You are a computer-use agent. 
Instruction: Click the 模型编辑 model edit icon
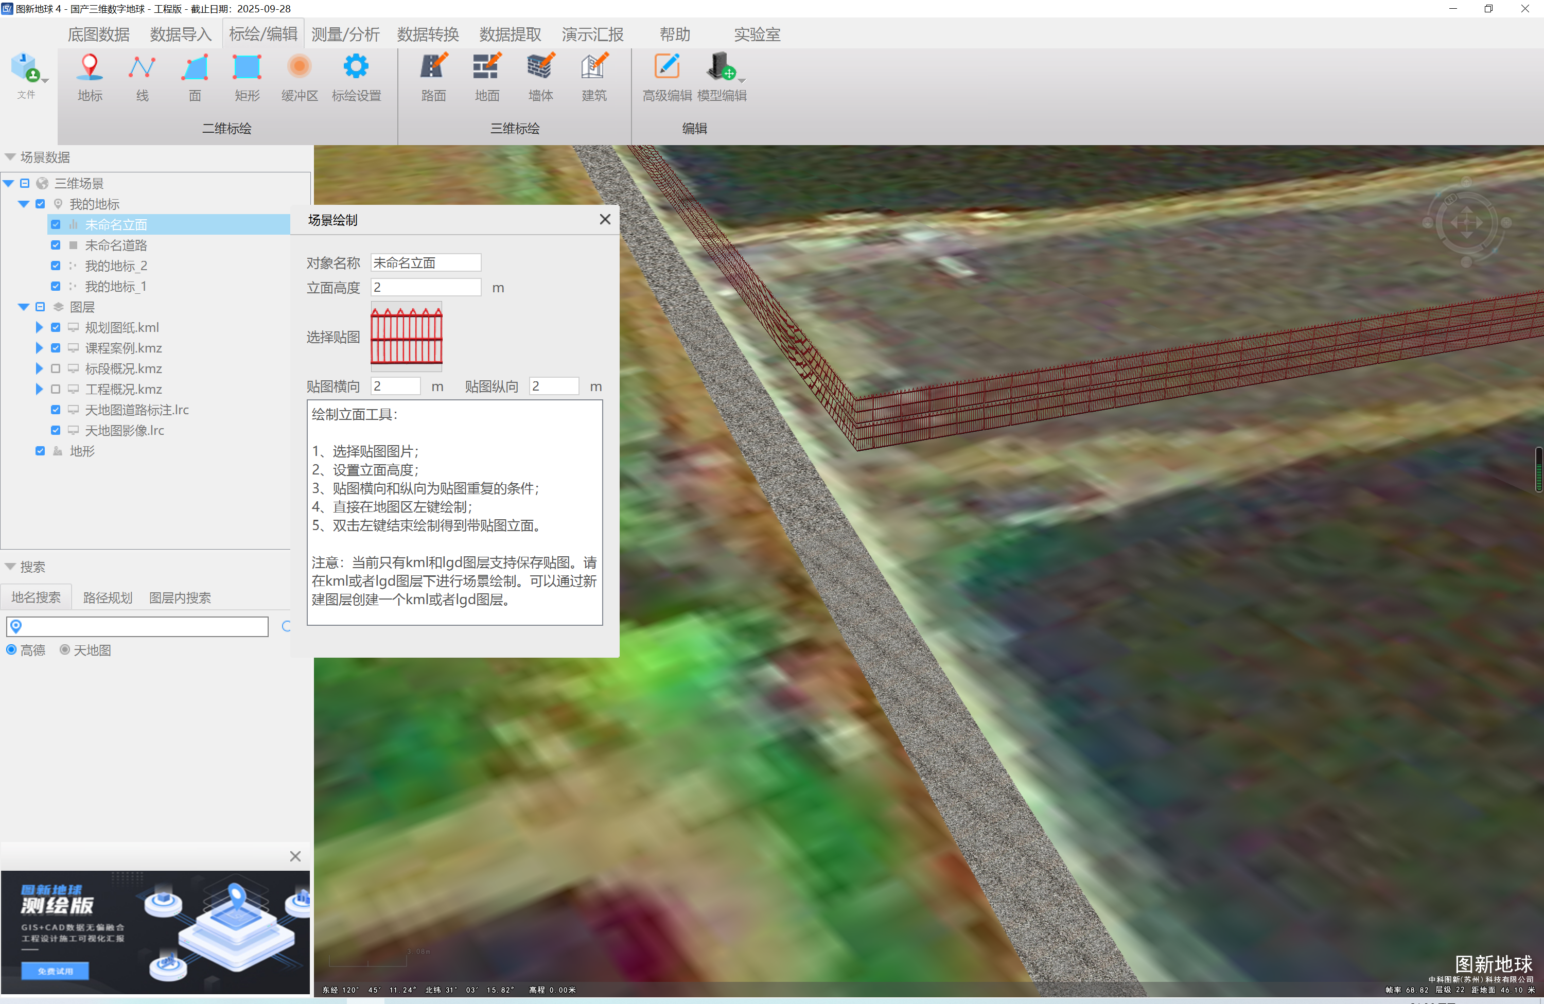[719, 67]
